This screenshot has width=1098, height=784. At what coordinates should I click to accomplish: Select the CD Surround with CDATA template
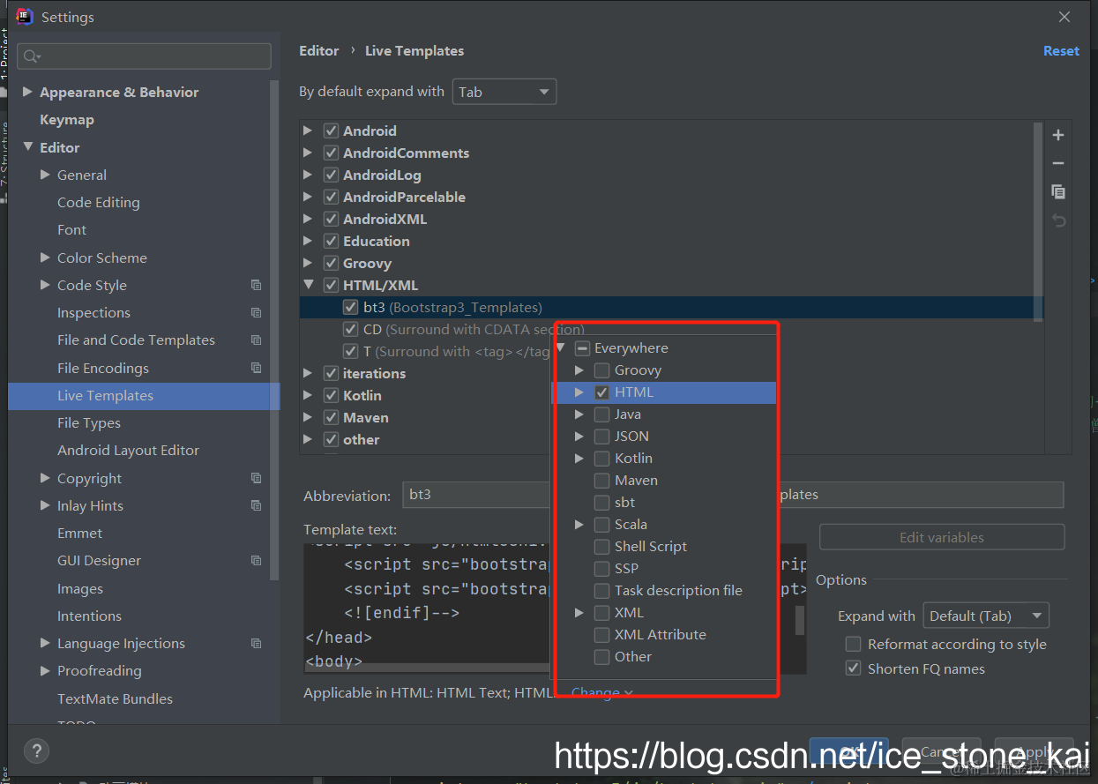click(x=474, y=329)
